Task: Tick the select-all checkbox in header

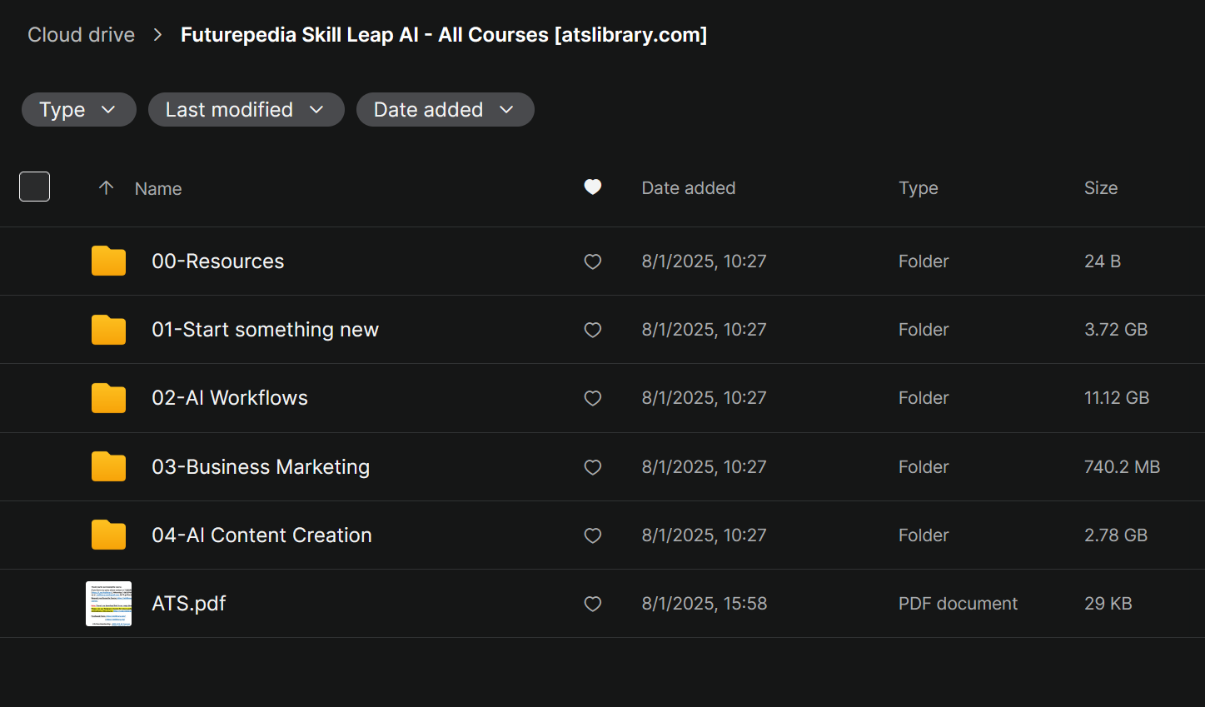Action: point(35,187)
